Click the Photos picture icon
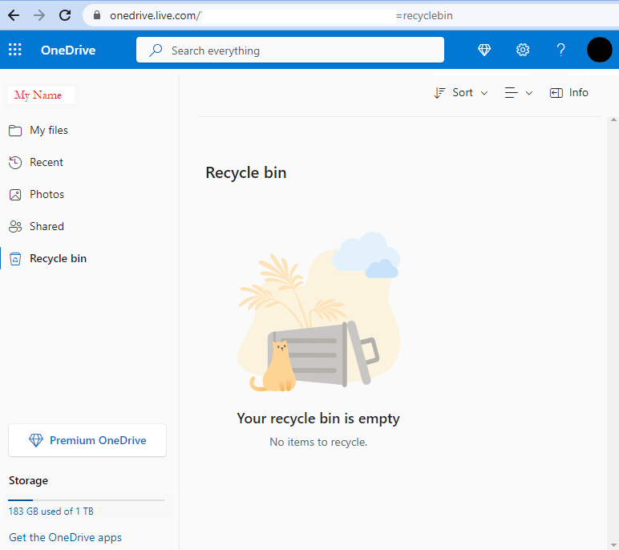The height and width of the screenshot is (550, 619). (15, 195)
